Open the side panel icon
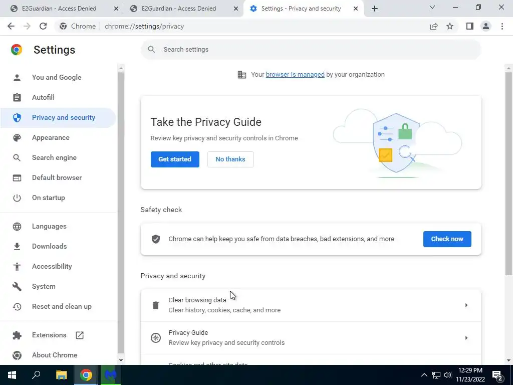 470,26
